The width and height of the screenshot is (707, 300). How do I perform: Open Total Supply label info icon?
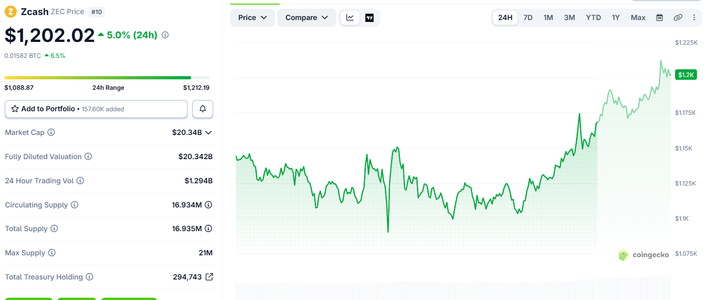[54, 229]
